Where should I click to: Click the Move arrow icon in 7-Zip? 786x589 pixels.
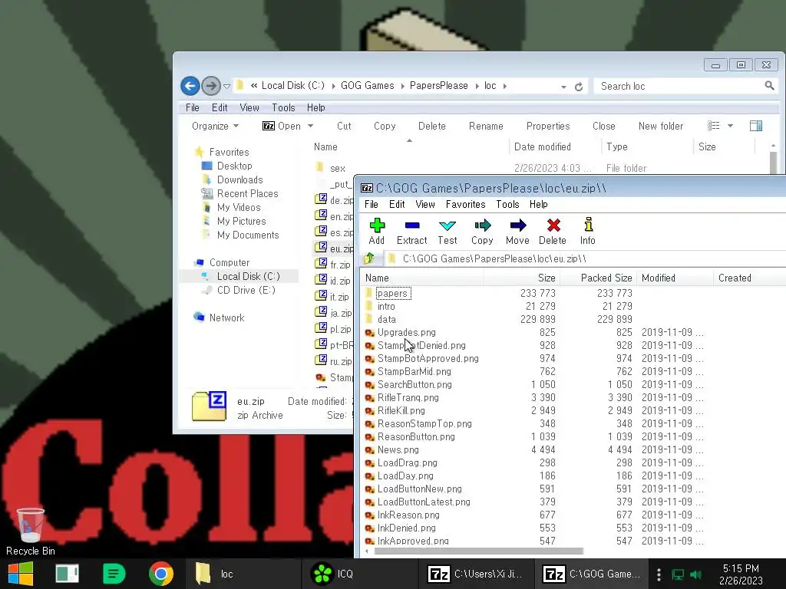[x=518, y=225]
